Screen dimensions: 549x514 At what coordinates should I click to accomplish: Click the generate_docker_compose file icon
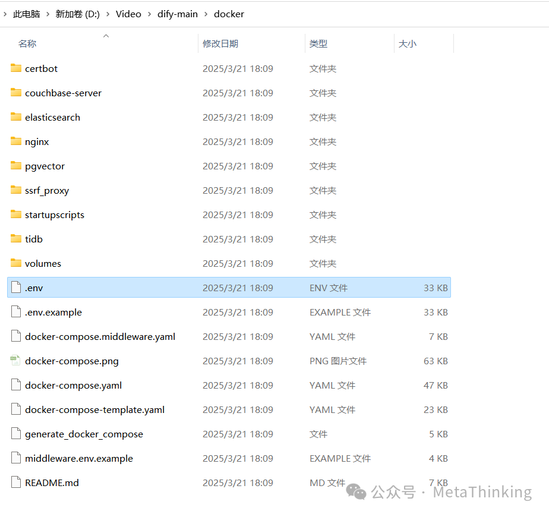16,433
